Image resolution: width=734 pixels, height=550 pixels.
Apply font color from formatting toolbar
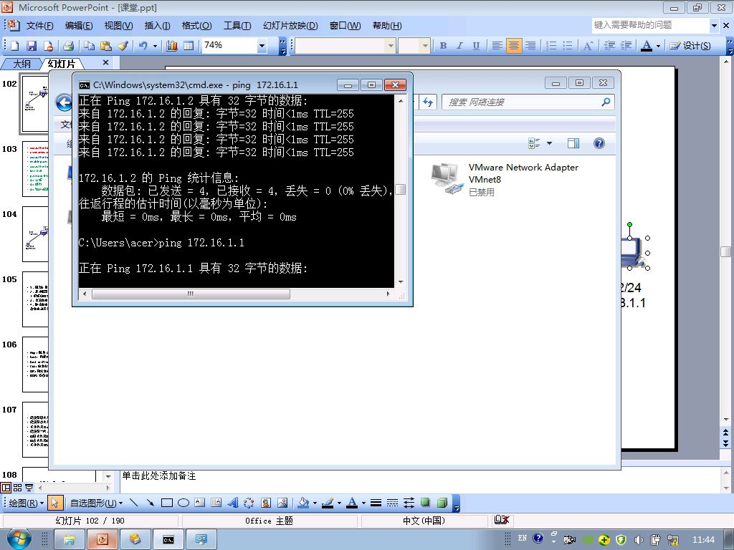click(x=647, y=45)
